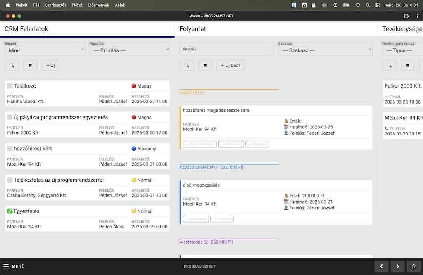
Task: Check the Találkozó task checkbox
Action: point(10,86)
